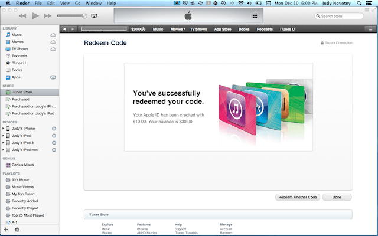Open the sidebar gear action menu
The image size is (378, 236).
tap(18, 230)
